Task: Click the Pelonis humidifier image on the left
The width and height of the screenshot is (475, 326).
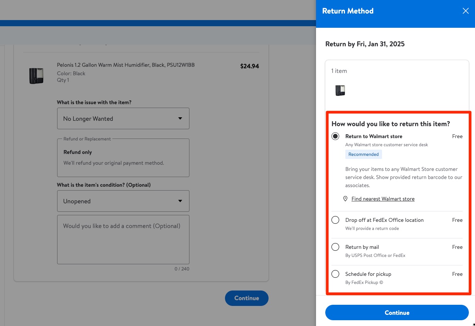Action: point(36,76)
